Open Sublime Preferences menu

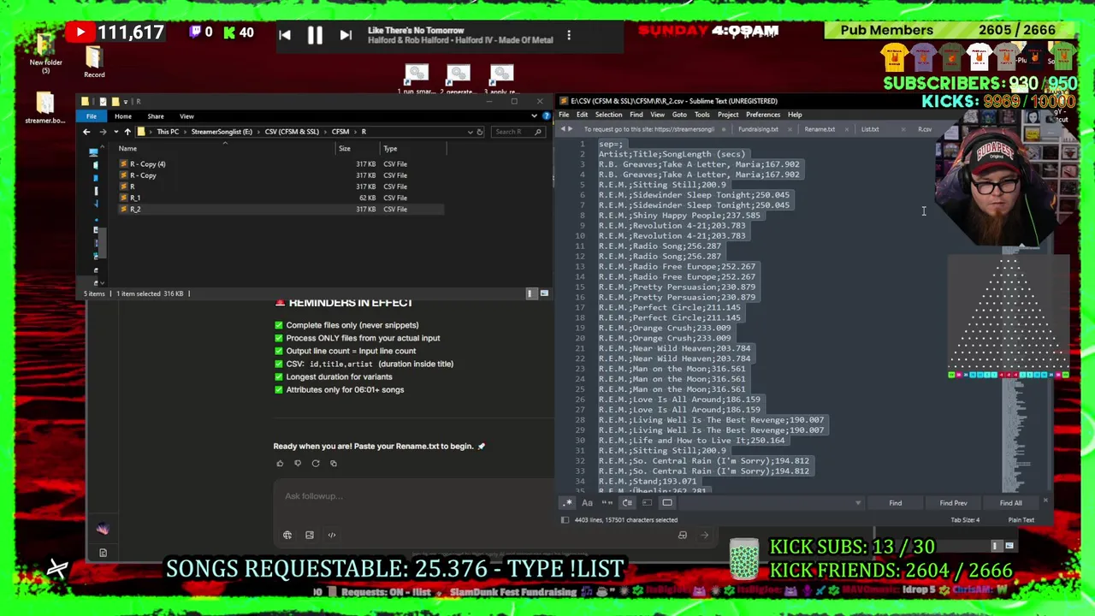coord(763,115)
